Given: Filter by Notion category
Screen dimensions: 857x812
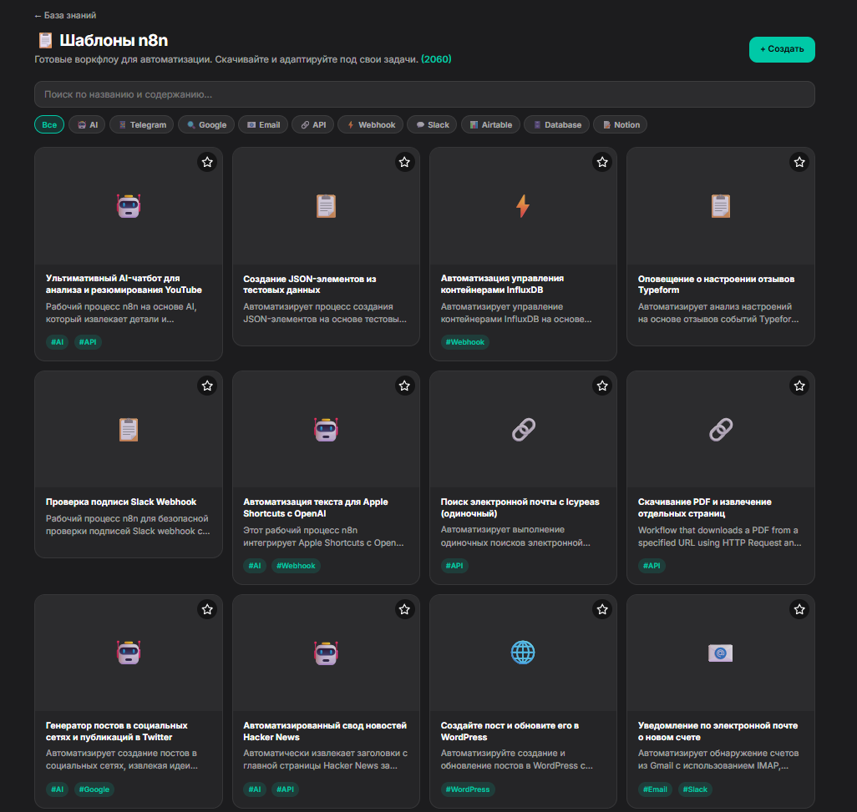Looking at the screenshot, I should 621,125.
